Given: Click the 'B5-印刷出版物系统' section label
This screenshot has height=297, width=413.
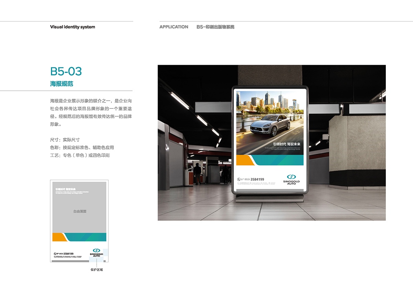Looking at the screenshot, I should [215, 27].
